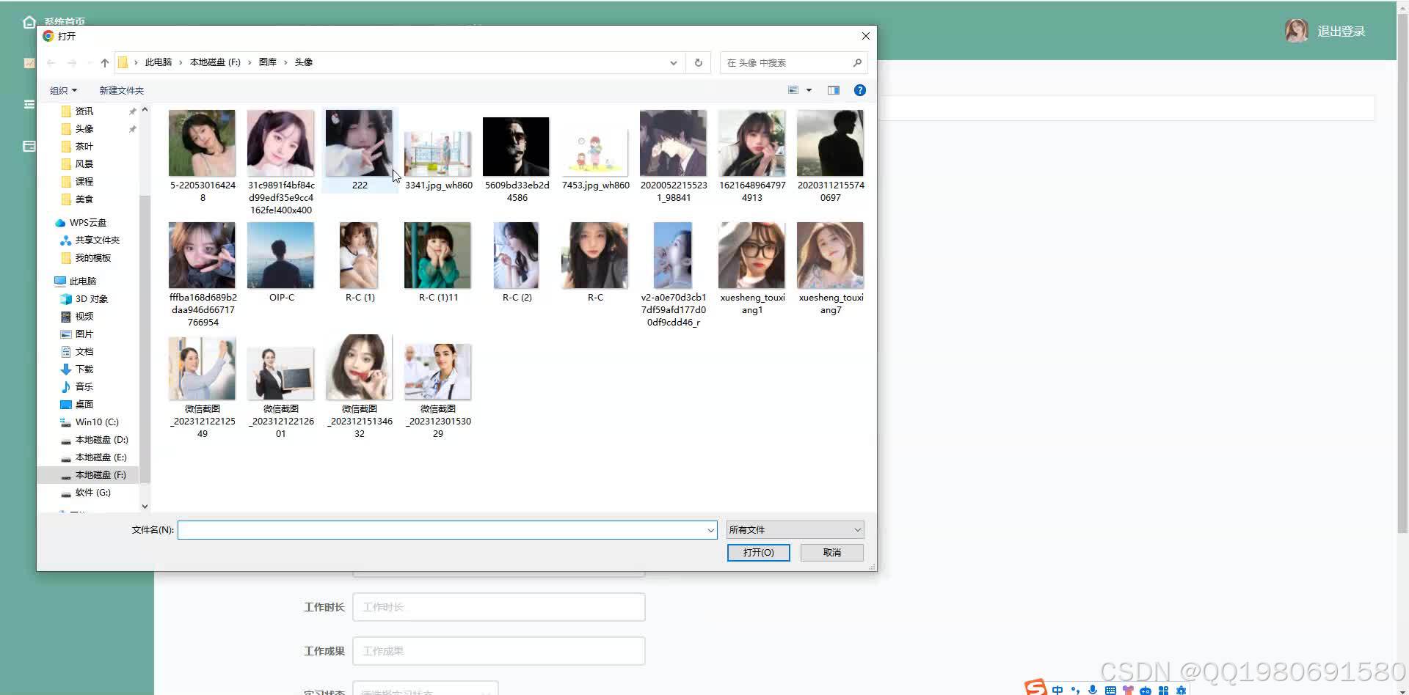Viewport: 1409px width, 695px height.
Task: Open 资讯 folder in sidebar
Action: [84, 111]
